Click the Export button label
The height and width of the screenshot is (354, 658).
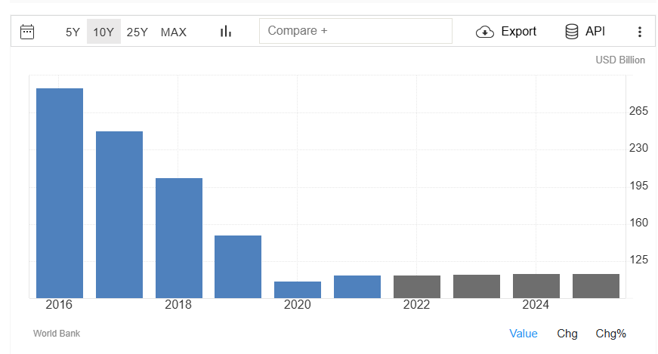click(519, 32)
